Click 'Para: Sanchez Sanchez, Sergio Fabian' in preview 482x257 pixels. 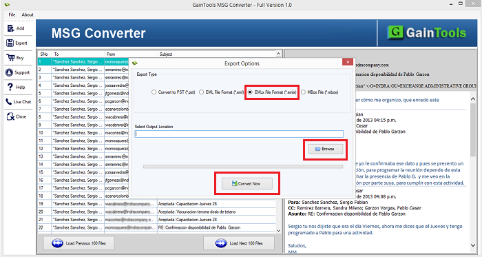[x=328, y=203]
